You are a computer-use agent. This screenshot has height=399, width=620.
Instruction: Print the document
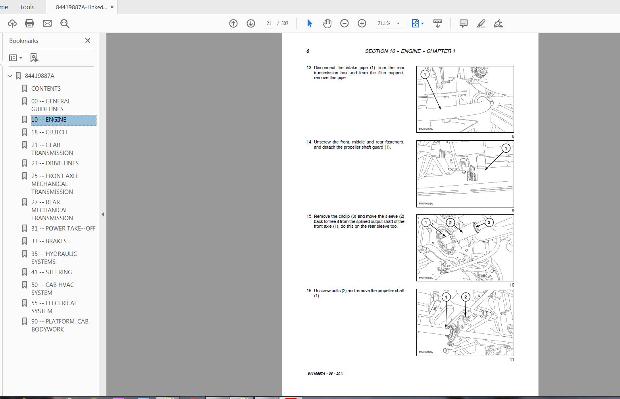(29, 23)
